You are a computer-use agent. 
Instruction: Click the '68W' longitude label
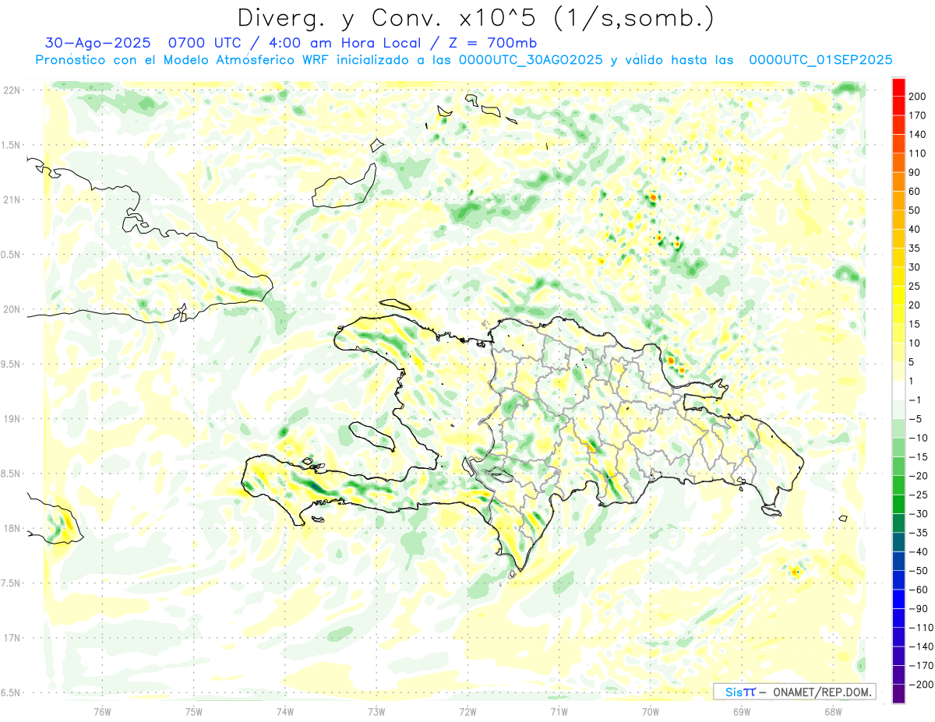832,710
